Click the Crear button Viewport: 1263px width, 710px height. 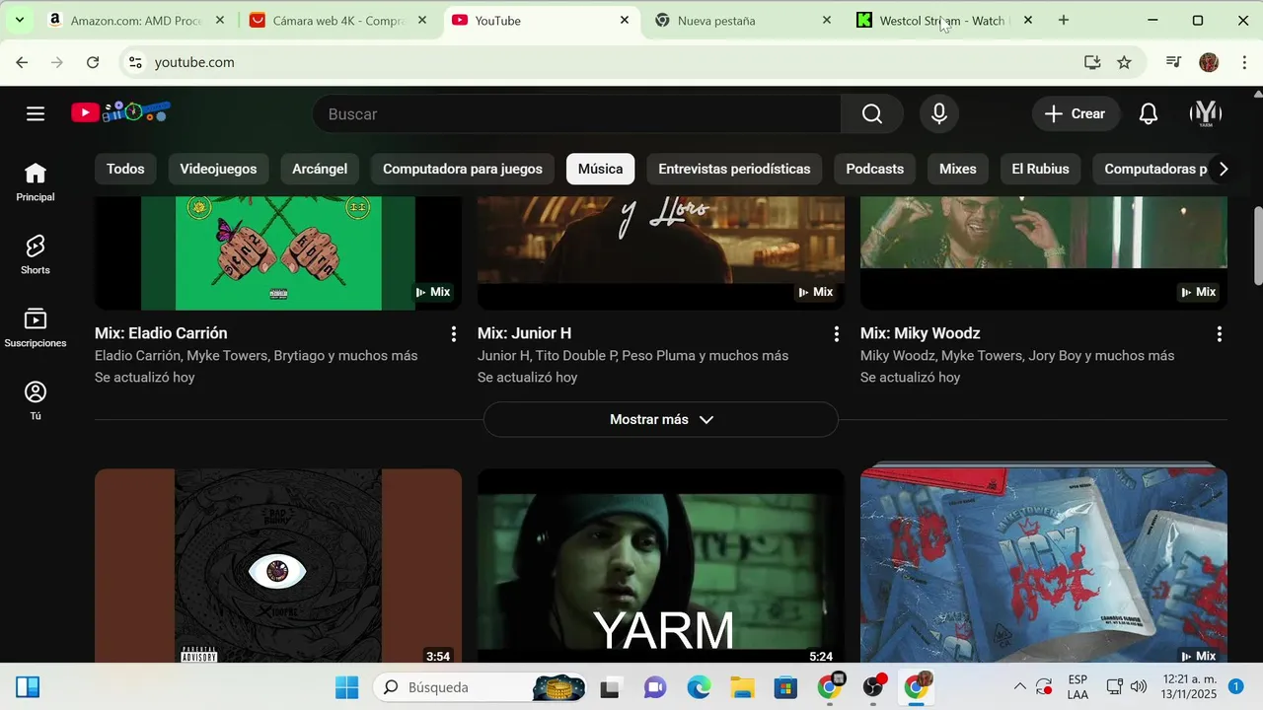coord(1076,113)
